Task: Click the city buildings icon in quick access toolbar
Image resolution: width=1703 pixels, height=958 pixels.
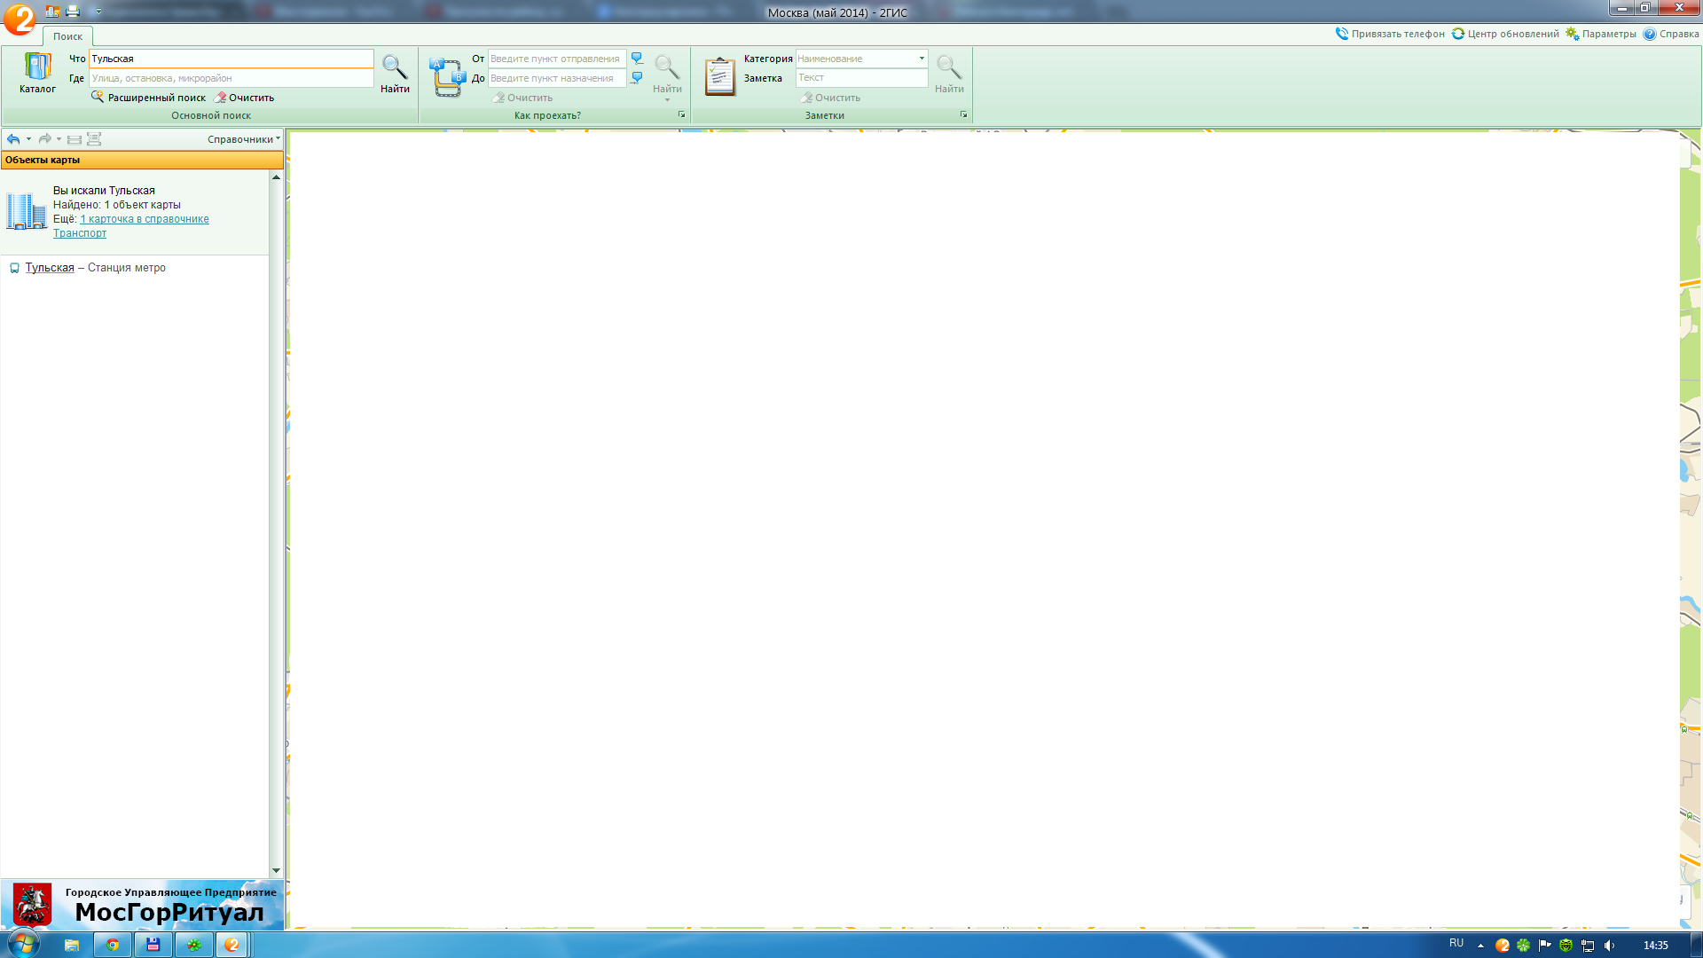Action: tap(52, 12)
